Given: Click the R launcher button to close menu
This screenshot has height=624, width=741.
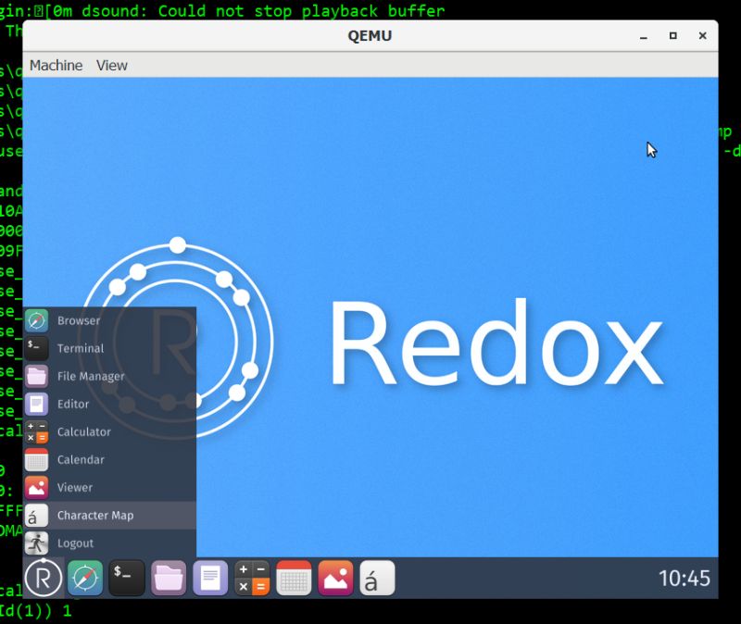Looking at the screenshot, I should (x=43, y=577).
